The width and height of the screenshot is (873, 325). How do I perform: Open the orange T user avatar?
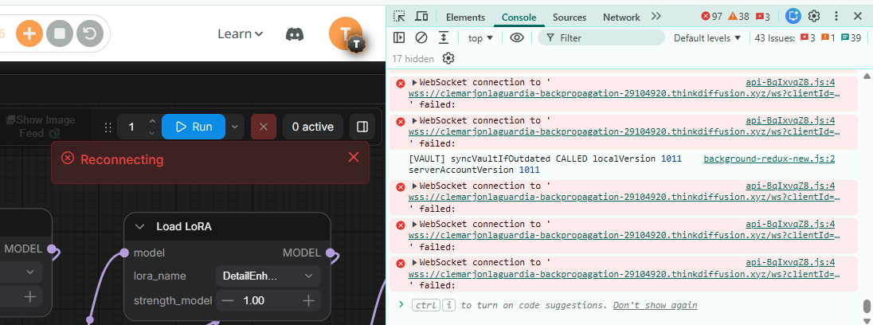[346, 34]
